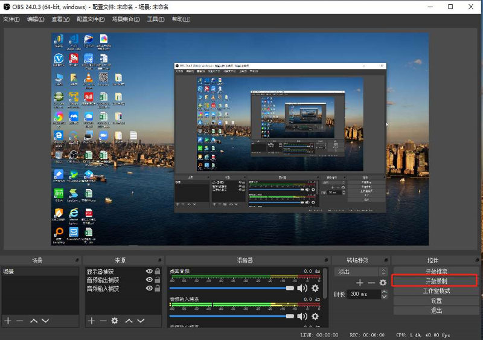This screenshot has width=483, height=340.
Task: Move the selected scene down
Action: tap(45, 321)
